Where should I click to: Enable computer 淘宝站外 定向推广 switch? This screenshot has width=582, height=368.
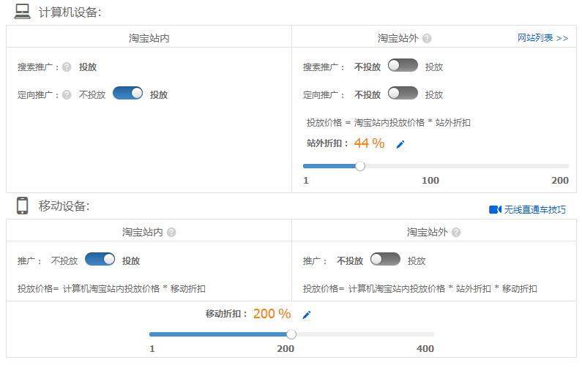pyautogui.click(x=403, y=94)
